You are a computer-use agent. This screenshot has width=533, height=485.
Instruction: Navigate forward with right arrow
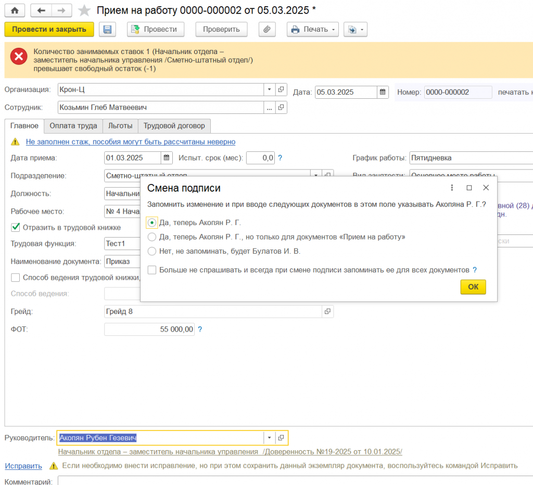coord(61,10)
